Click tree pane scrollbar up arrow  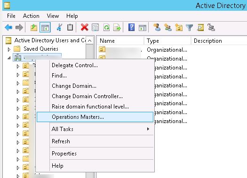[x=90, y=41]
